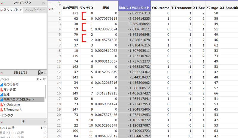Select Y:Outcome in the column list

click(x=12, y=104)
